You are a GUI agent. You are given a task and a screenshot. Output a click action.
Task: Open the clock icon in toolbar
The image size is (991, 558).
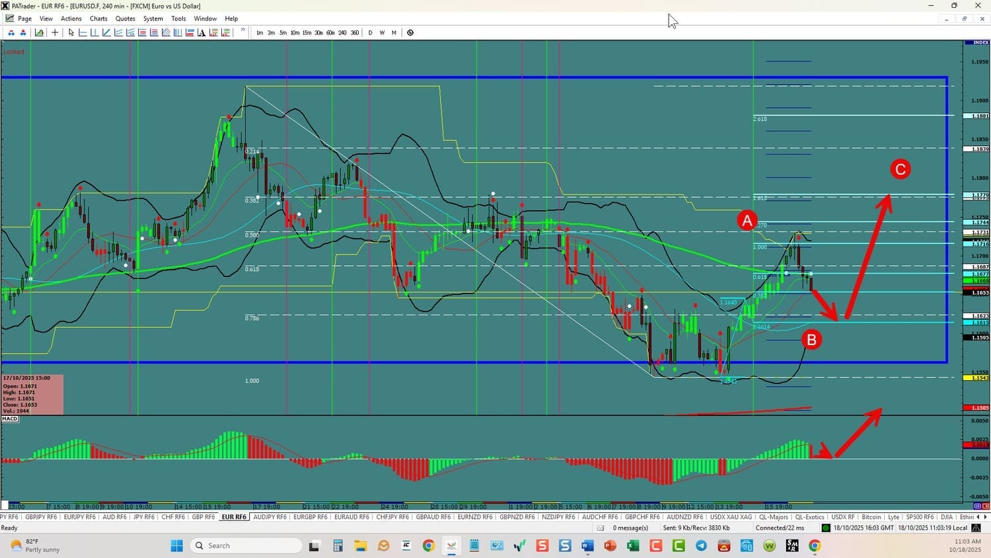410,32
